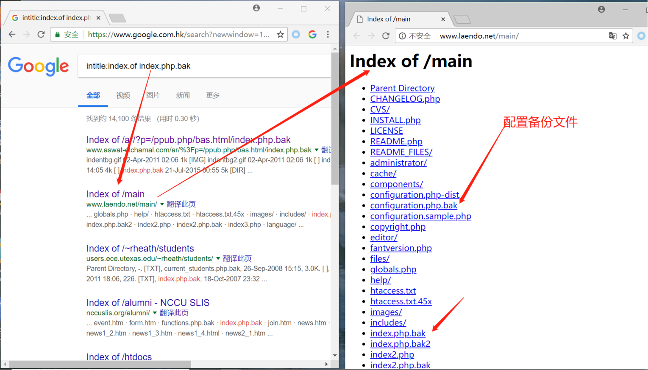Open INSTALL.php file link
This screenshot has width=648, height=370.
[395, 120]
